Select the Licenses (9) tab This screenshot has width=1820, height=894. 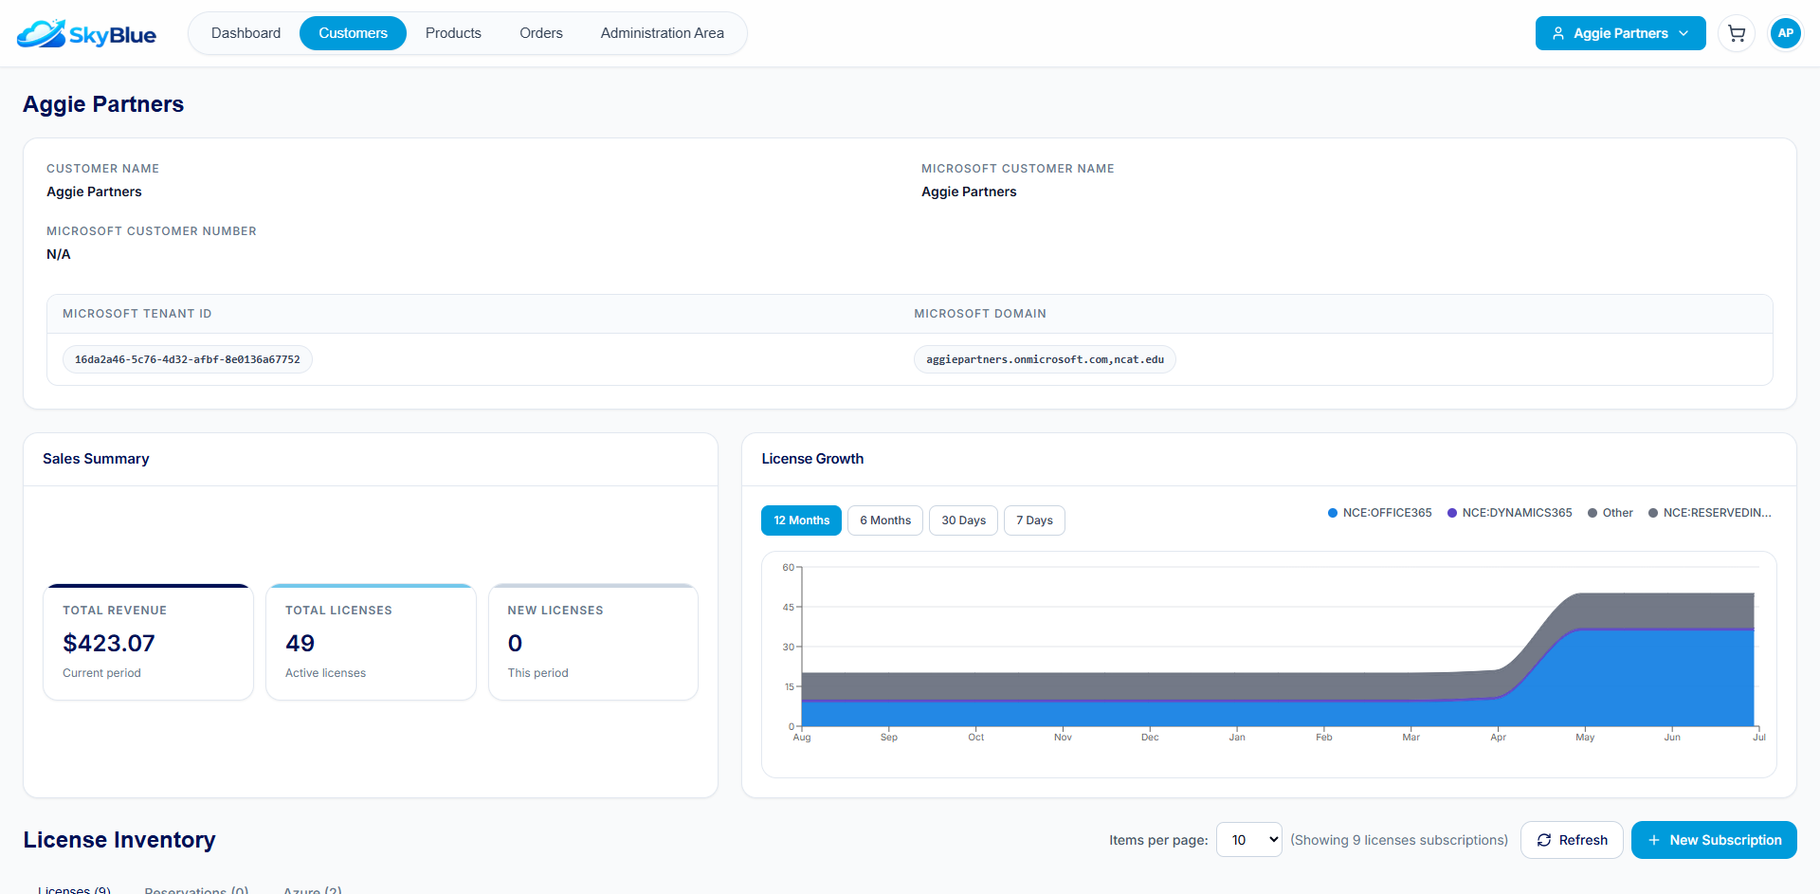[x=74, y=889]
